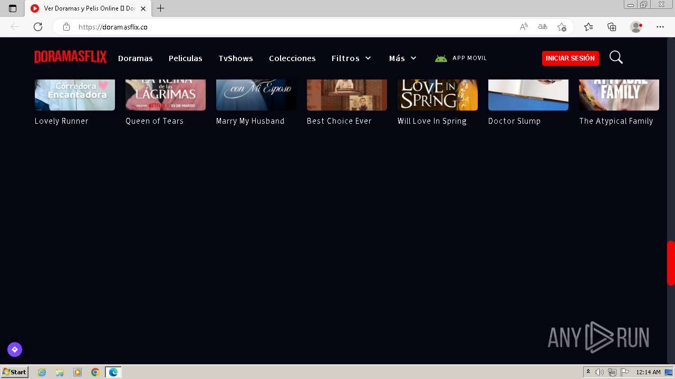Screen dimensions: 675x379
Task: Open the Will Love In Spring title
Action: [x=432, y=121]
